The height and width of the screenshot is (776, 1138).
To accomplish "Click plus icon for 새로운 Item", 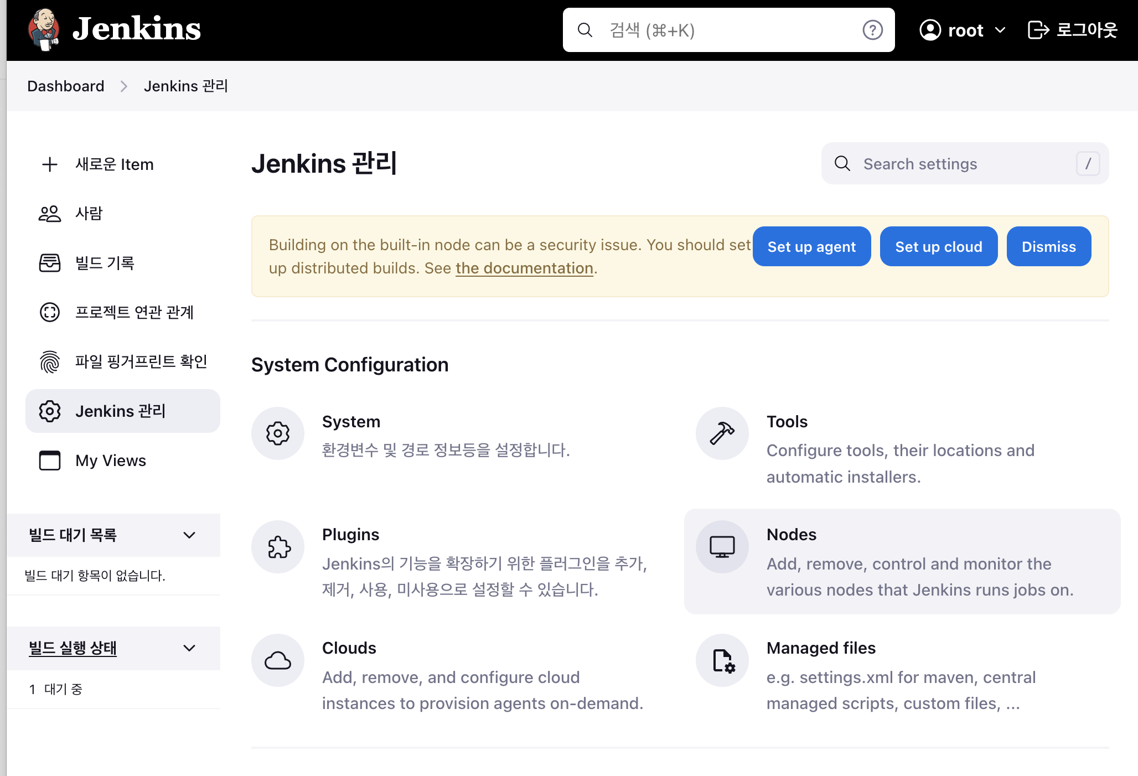I will click(50, 164).
